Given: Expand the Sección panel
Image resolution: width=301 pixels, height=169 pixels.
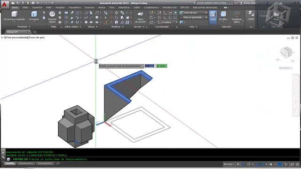Looking at the screenshot, I should click(139, 27).
